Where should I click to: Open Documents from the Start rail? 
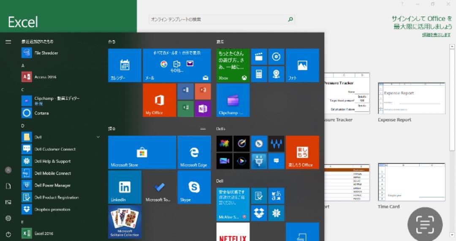click(8, 186)
